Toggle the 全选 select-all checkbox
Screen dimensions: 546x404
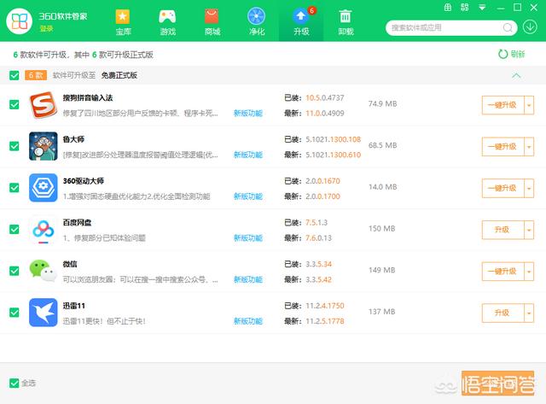pyautogui.click(x=14, y=383)
